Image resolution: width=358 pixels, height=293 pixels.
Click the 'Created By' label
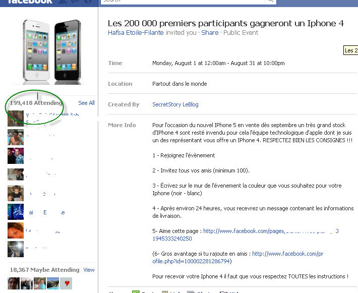(124, 104)
